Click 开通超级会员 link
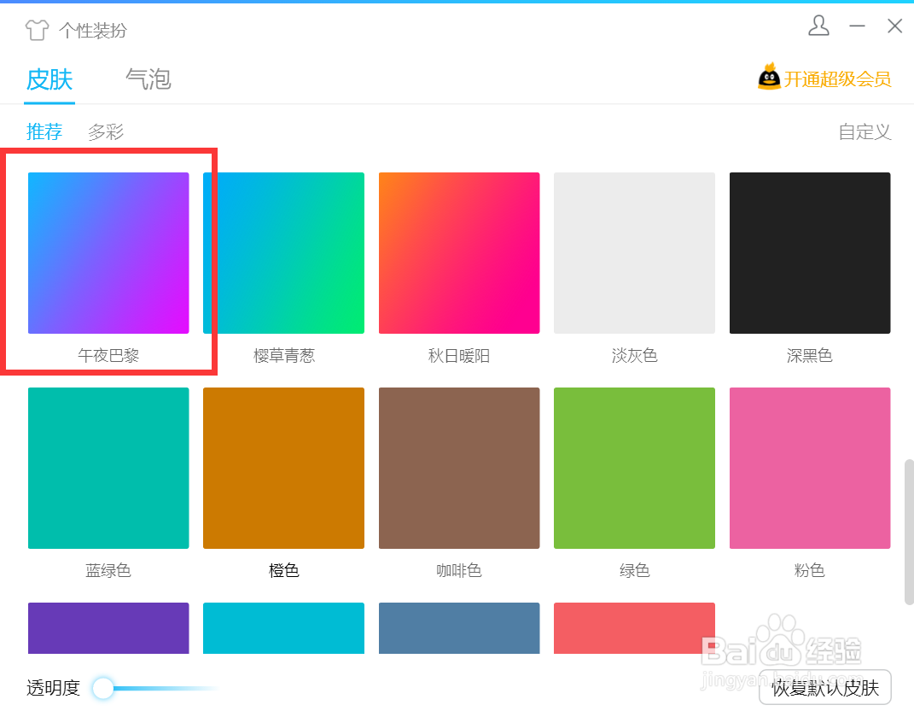 [837, 79]
